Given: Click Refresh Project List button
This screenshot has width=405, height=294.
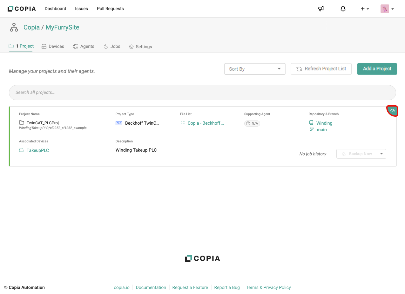Looking at the screenshot, I should (321, 69).
